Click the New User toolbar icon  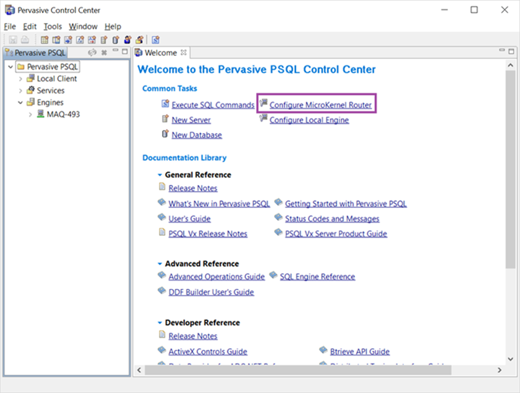(x=127, y=40)
